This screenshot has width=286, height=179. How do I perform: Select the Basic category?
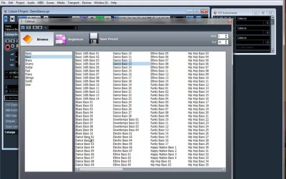pyautogui.click(x=49, y=53)
